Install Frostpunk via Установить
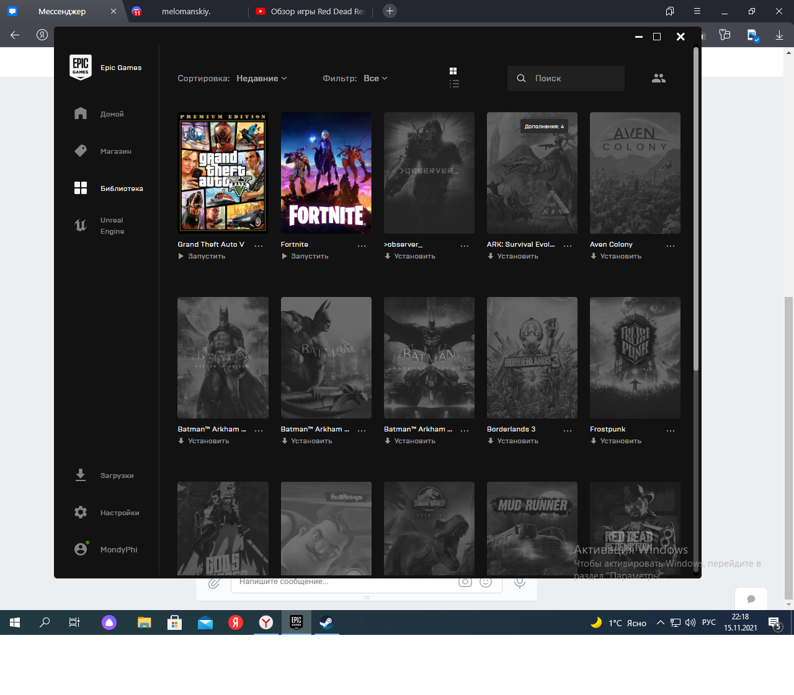 [x=616, y=441]
